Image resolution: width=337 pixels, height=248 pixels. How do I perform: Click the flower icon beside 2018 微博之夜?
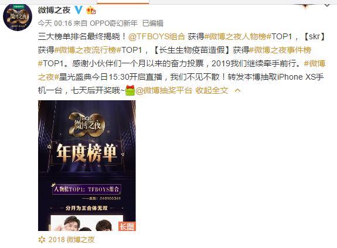click(42, 240)
